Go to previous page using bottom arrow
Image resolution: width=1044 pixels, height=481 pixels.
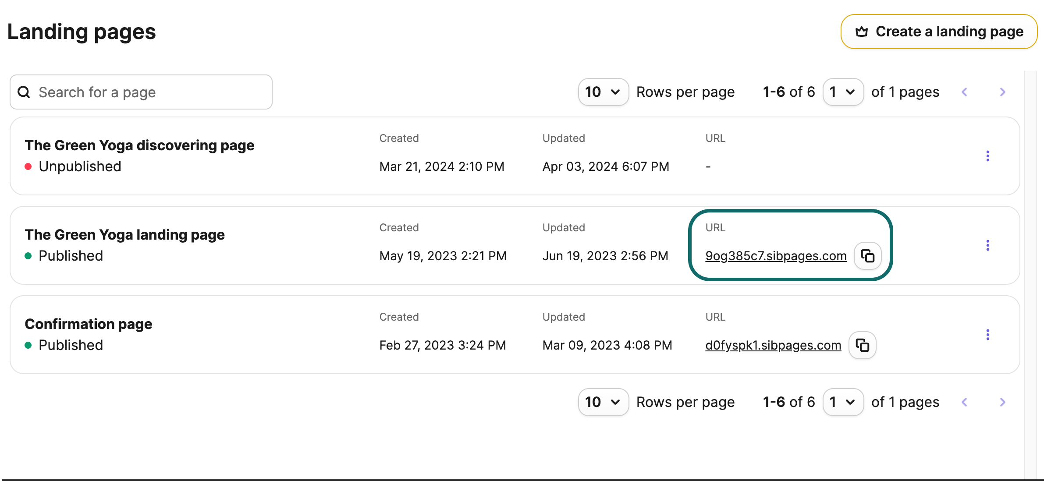coord(964,402)
